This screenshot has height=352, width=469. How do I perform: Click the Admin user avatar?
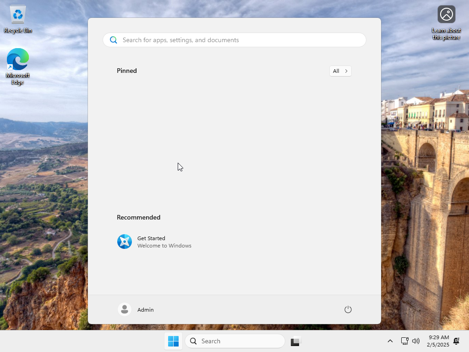[x=125, y=309]
